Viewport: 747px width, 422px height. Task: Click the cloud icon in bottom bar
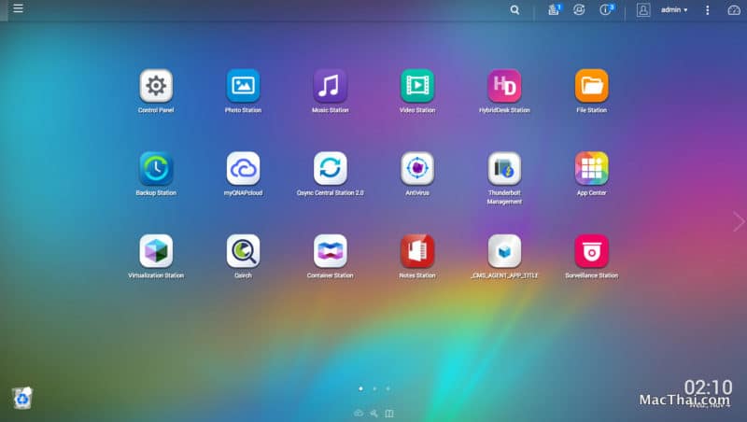click(x=359, y=413)
